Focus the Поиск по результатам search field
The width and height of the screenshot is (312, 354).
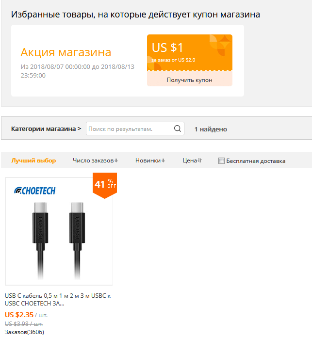(x=130, y=129)
